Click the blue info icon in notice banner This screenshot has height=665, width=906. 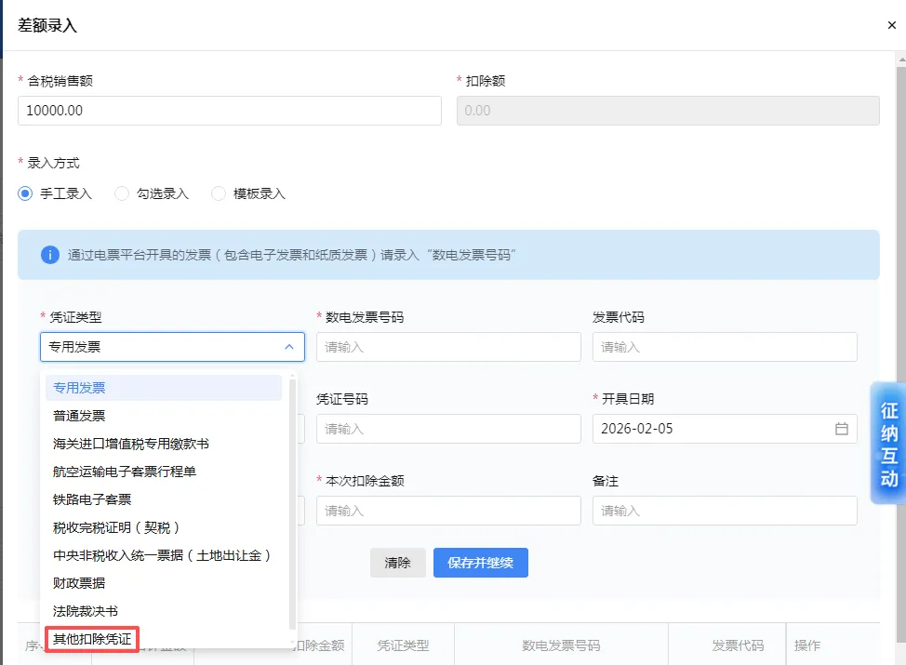pyautogui.click(x=50, y=255)
